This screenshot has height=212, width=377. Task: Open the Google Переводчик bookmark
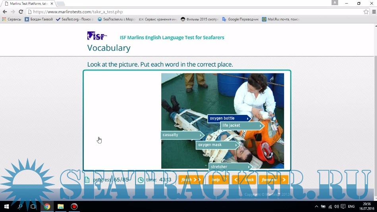(240, 19)
